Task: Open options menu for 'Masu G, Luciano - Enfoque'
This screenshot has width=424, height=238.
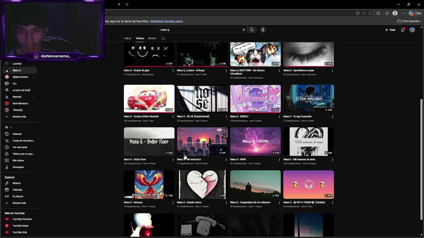Action: pos(226,71)
